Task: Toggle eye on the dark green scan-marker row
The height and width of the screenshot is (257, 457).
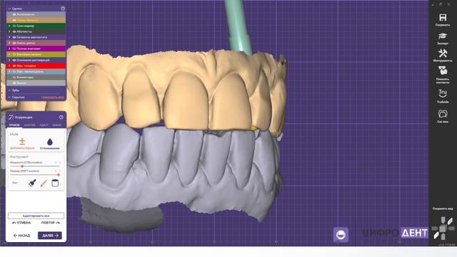Action: [14, 26]
